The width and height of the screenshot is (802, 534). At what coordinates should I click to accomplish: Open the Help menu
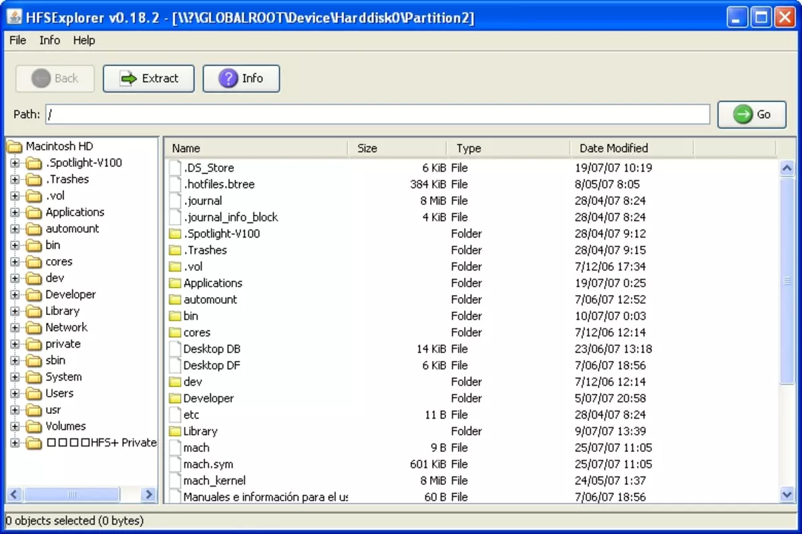pos(84,40)
